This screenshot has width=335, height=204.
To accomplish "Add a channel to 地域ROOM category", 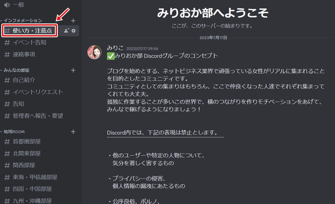I will click(73, 132).
